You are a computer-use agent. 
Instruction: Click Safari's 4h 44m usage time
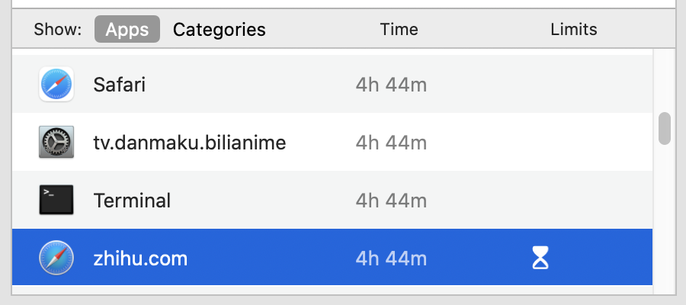tap(391, 85)
